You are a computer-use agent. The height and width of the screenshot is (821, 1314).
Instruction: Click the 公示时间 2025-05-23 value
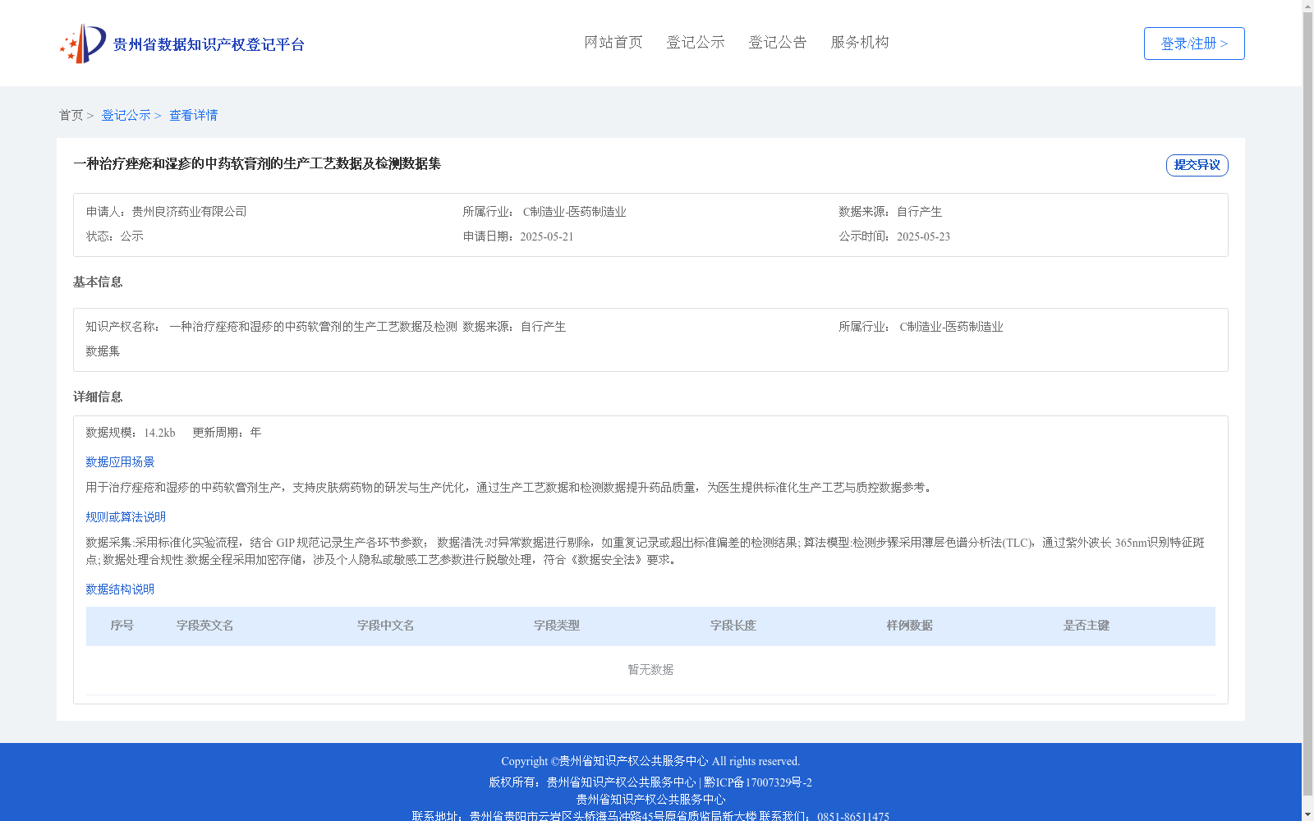click(923, 236)
